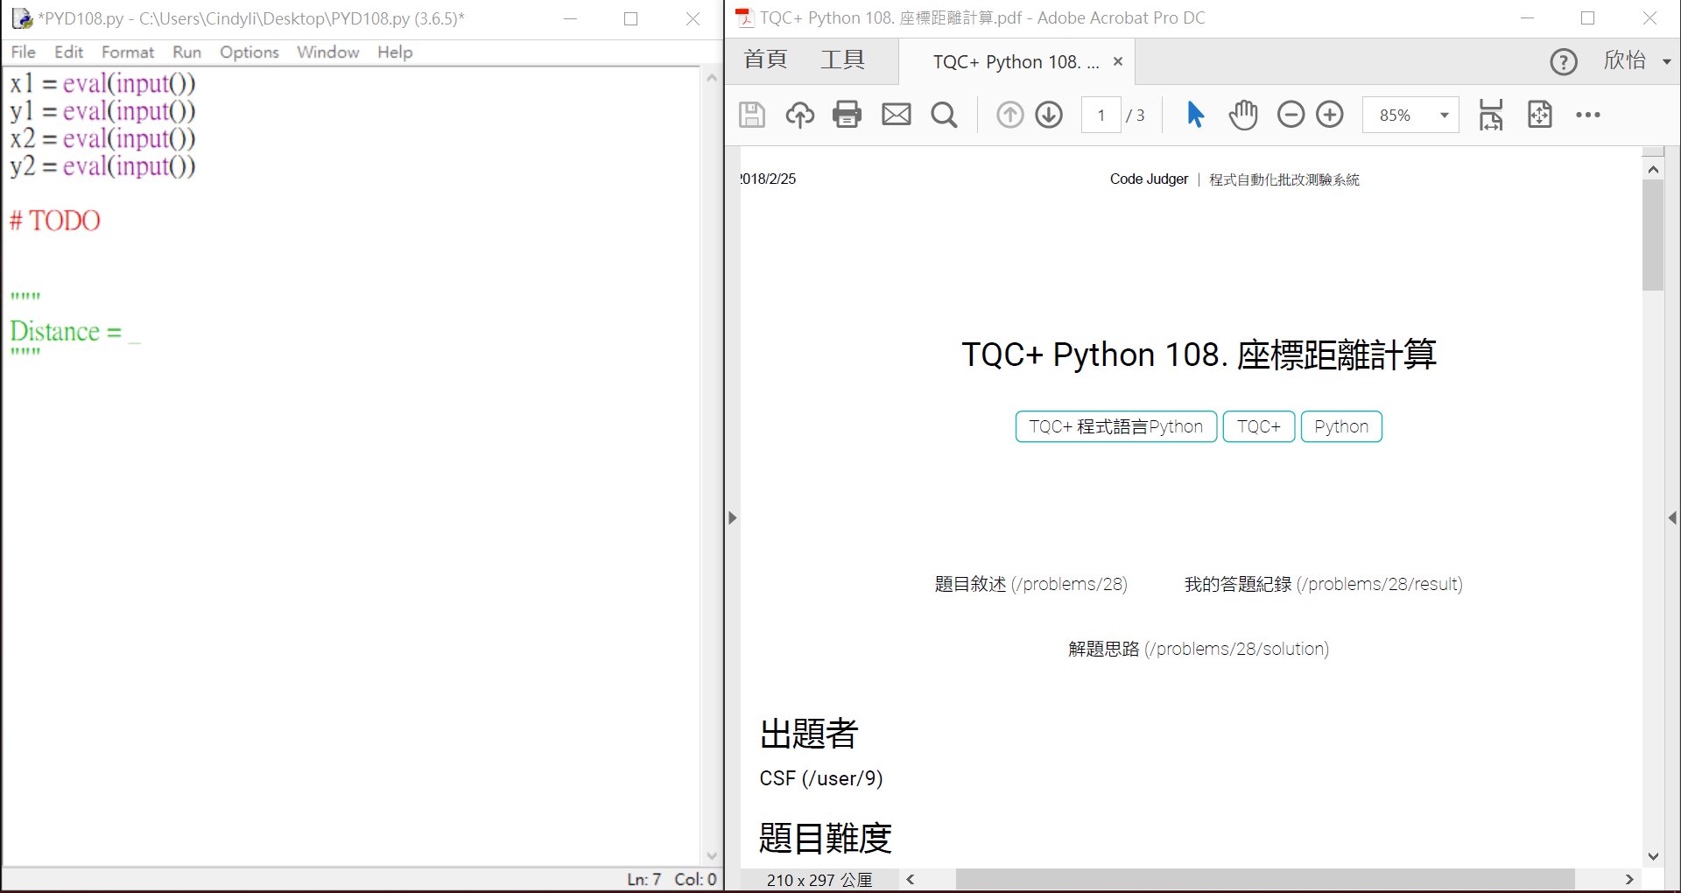Click the Acrobat PDF icon in title bar
Image resolution: width=1681 pixels, height=893 pixels.
pyautogui.click(x=744, y=18)
